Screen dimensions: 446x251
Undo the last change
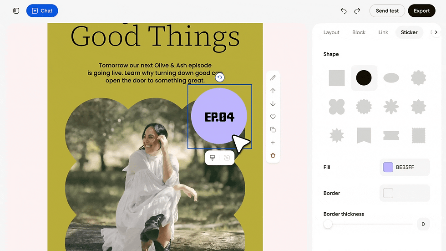coord(344,11)
